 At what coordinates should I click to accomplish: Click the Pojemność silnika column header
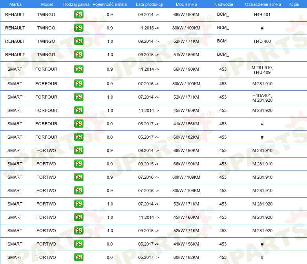point(110,4)
